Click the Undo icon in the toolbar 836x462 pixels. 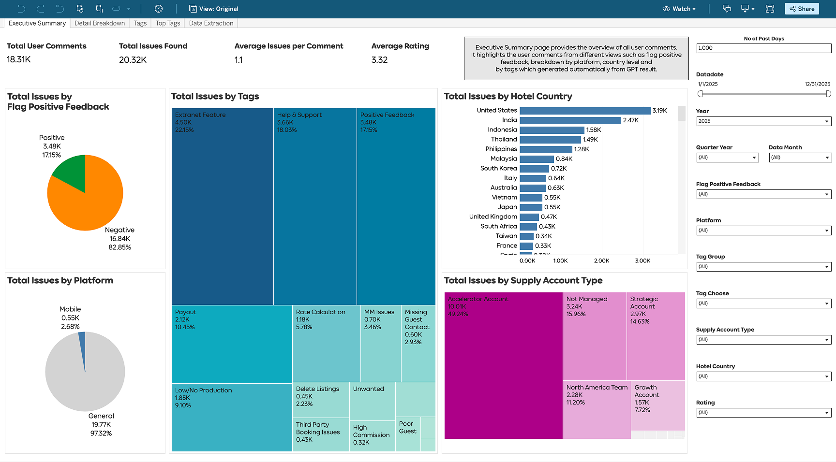tap(22, 9)
